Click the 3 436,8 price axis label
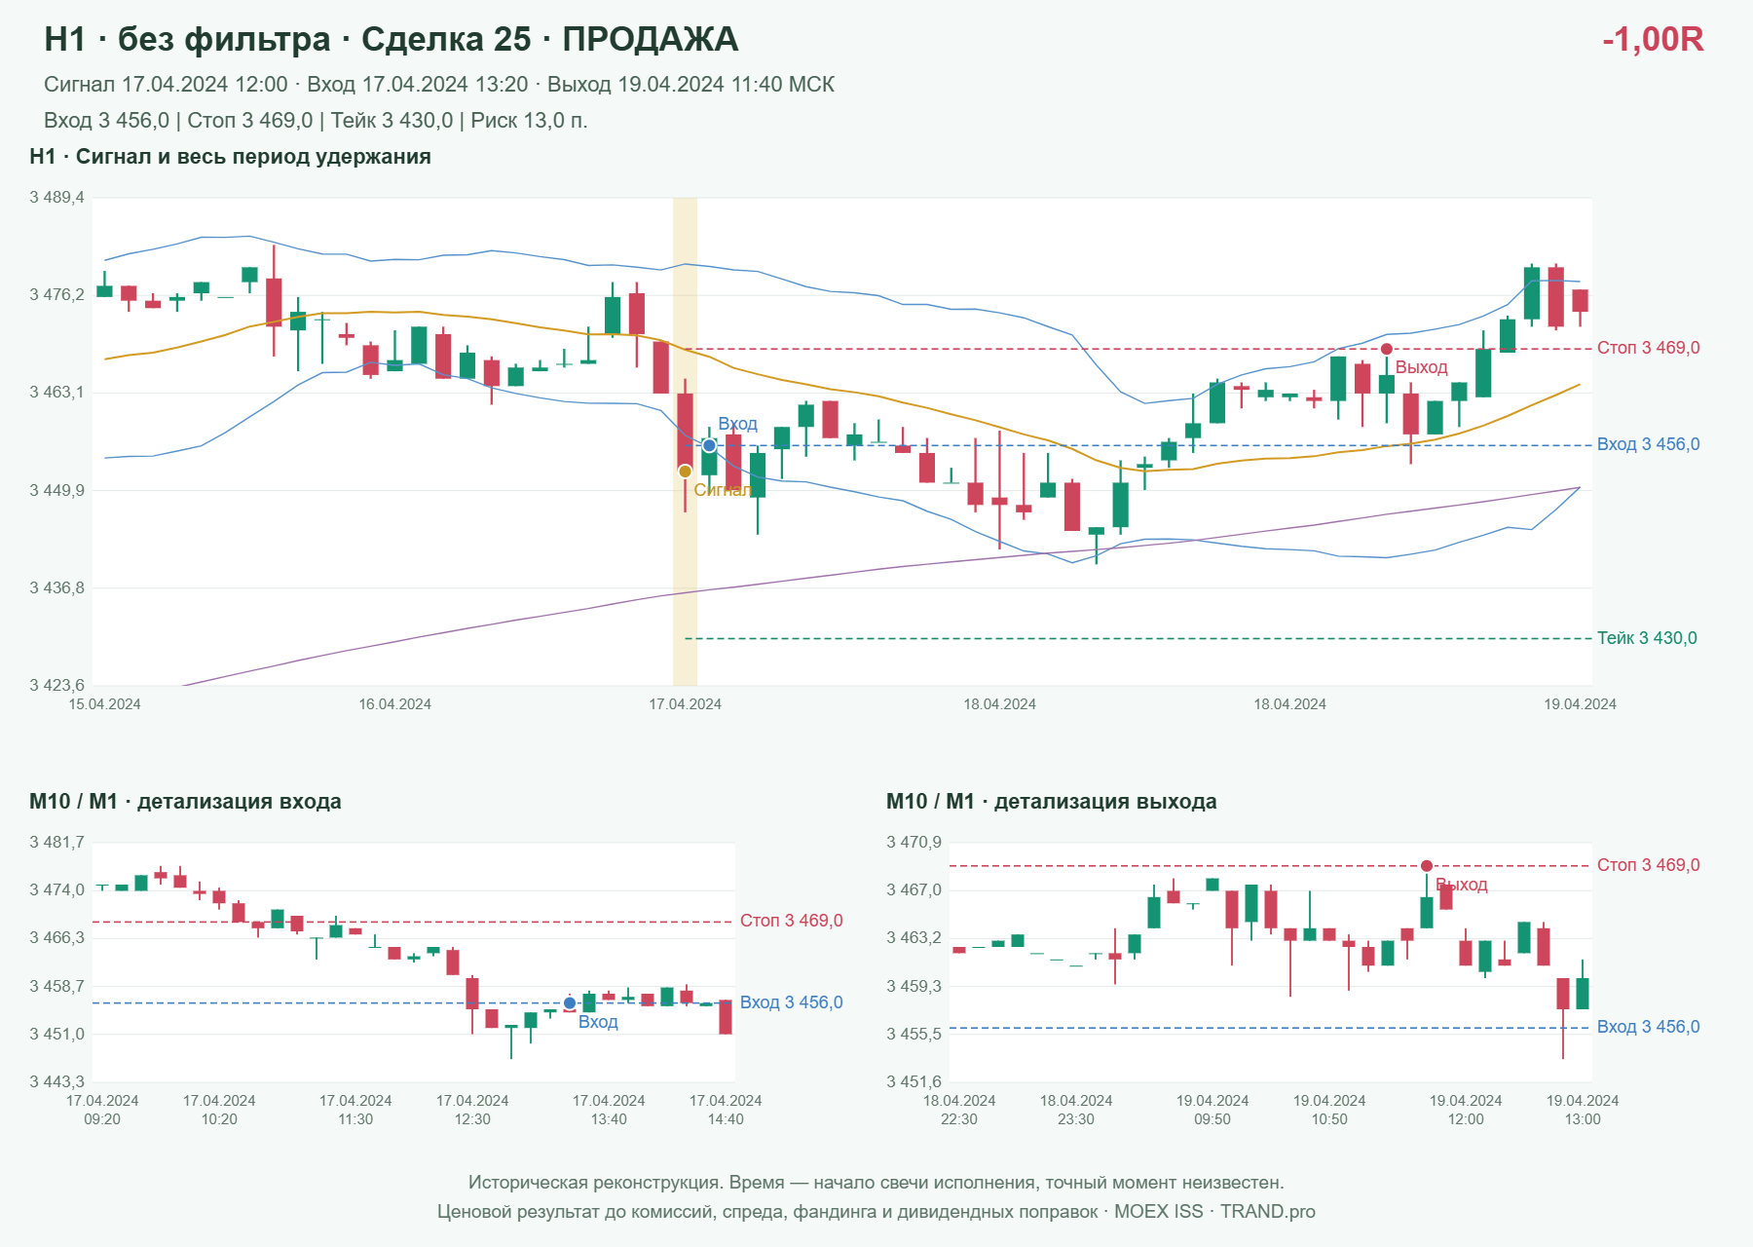The image size is (1753, 1247). [56, 587]
